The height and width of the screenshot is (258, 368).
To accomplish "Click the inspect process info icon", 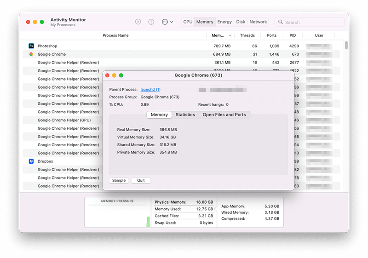I will (x=151, y=22).
